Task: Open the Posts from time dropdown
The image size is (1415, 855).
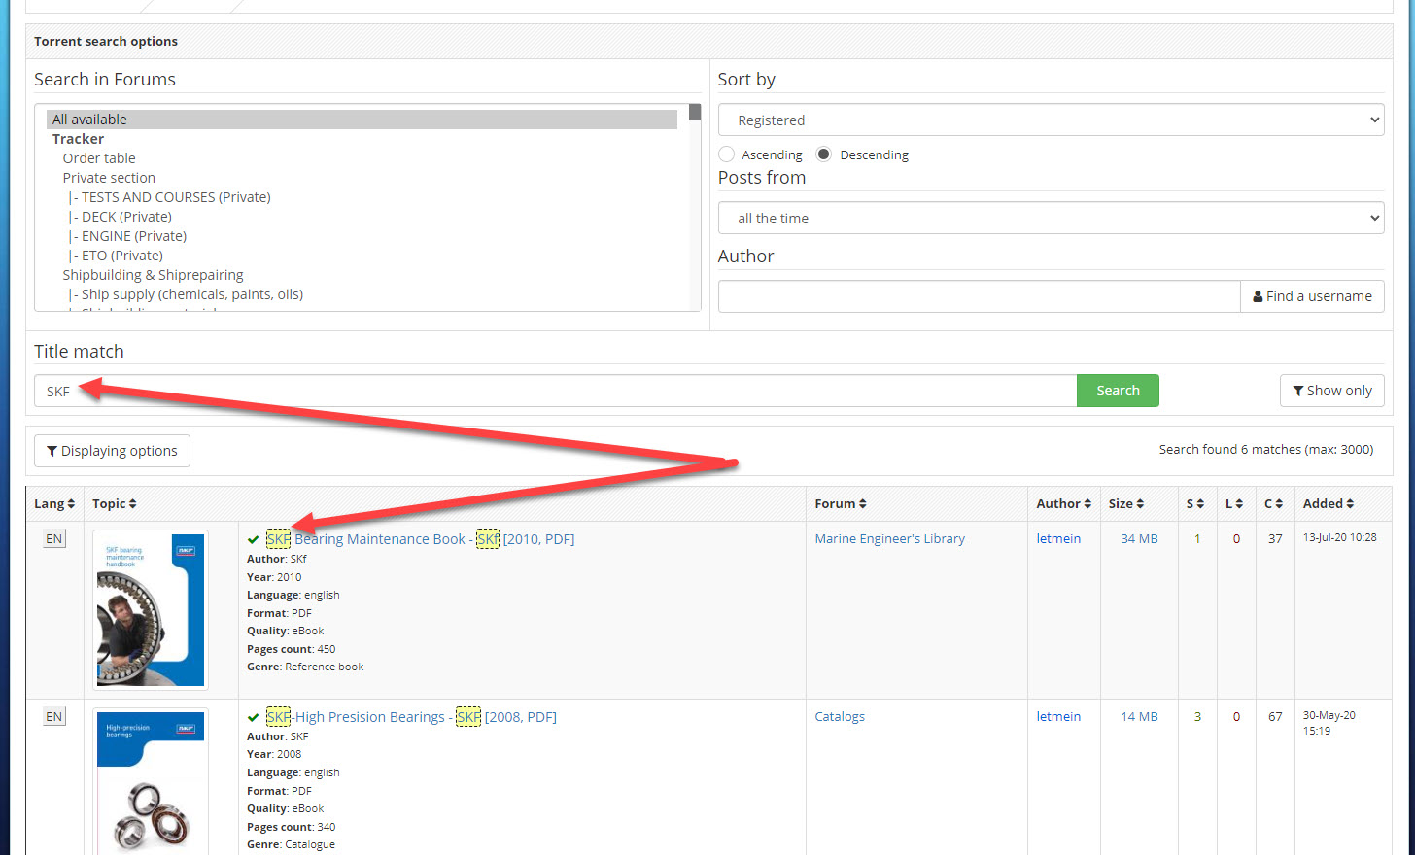Action: 1051,219
